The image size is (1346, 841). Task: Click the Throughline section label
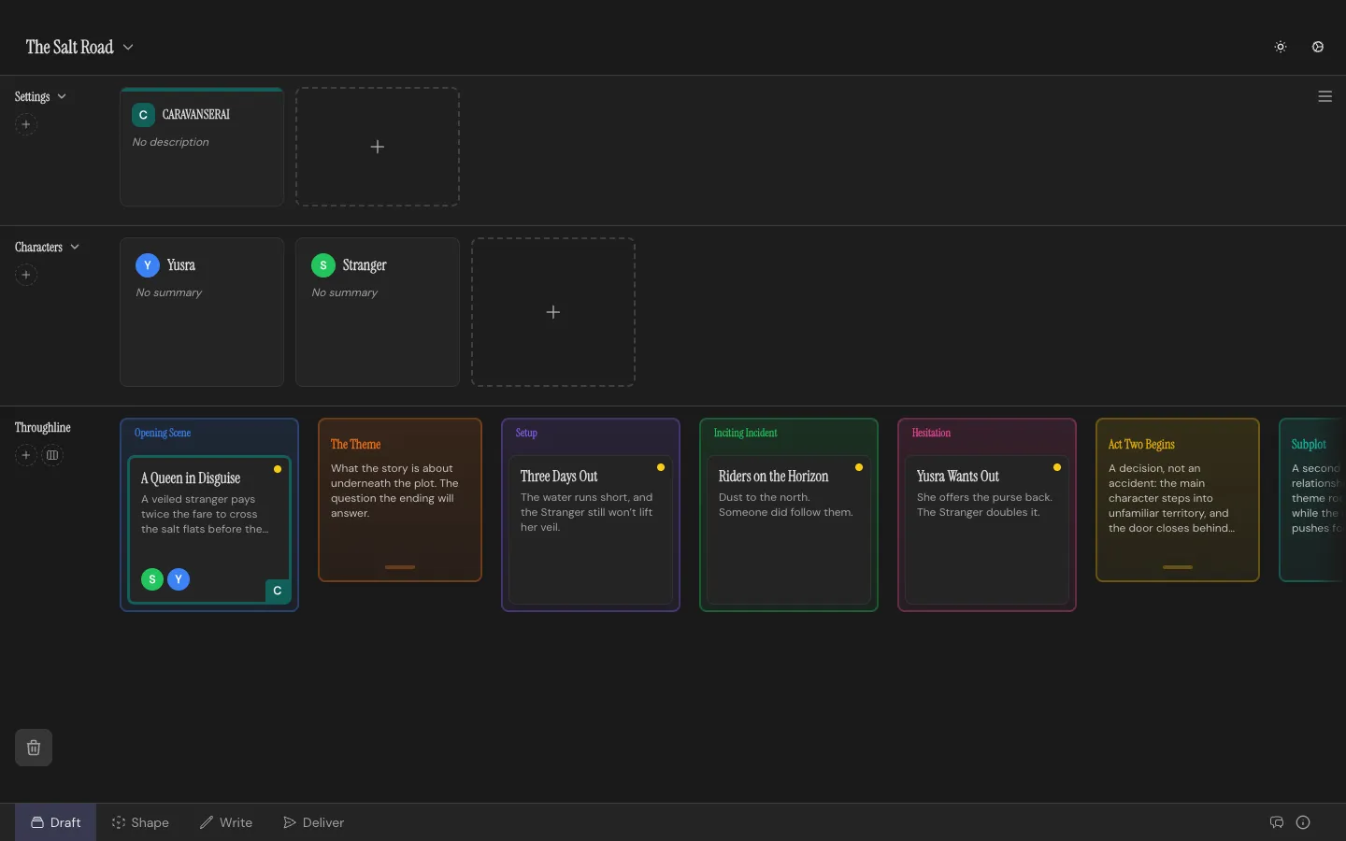click(x=43, y=427)
